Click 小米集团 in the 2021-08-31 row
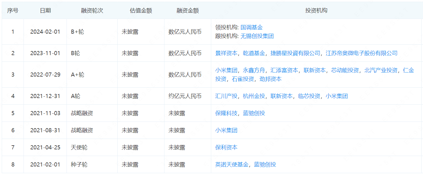This screenshot has width=423, height=174. pos(226,130)
